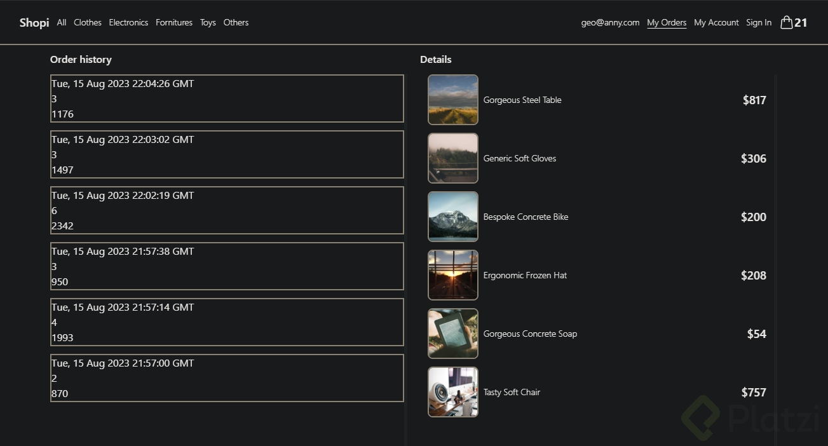The width and height of the screenshot is (828, 446).
Task: Click the Tasty Soft Chair thumbnail
Action: pyautogui.click(x=453, y=392)
